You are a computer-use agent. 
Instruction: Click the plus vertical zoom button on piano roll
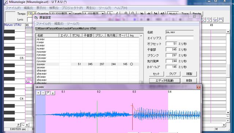pos(228,120)
